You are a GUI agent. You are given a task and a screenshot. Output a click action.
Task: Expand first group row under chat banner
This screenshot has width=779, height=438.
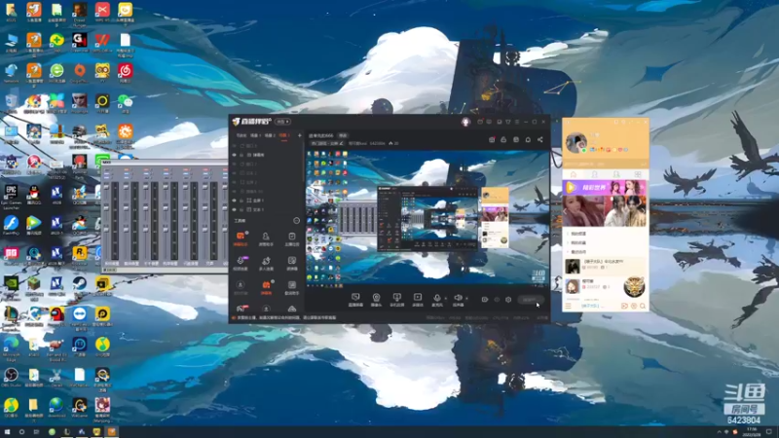(x=605, y=234)
